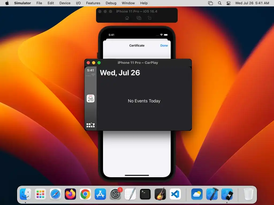Zoom the CarPlay window with green button
The image size is (274, 205).
(99, 63)
